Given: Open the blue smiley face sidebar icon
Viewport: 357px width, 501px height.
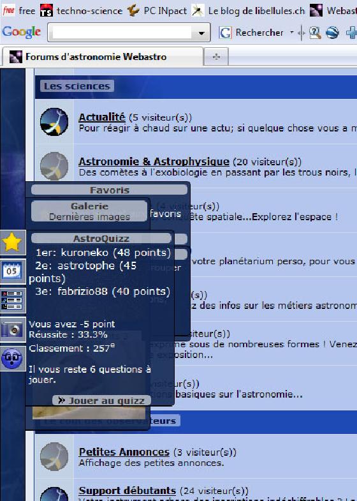Looking at the screenshot, I should (x=13, y=359).
